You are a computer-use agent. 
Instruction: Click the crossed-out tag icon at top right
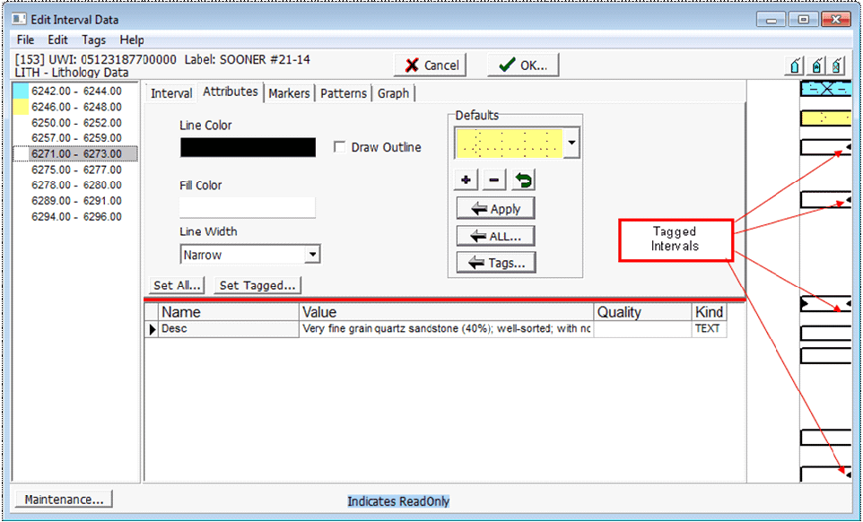(837, 65)
